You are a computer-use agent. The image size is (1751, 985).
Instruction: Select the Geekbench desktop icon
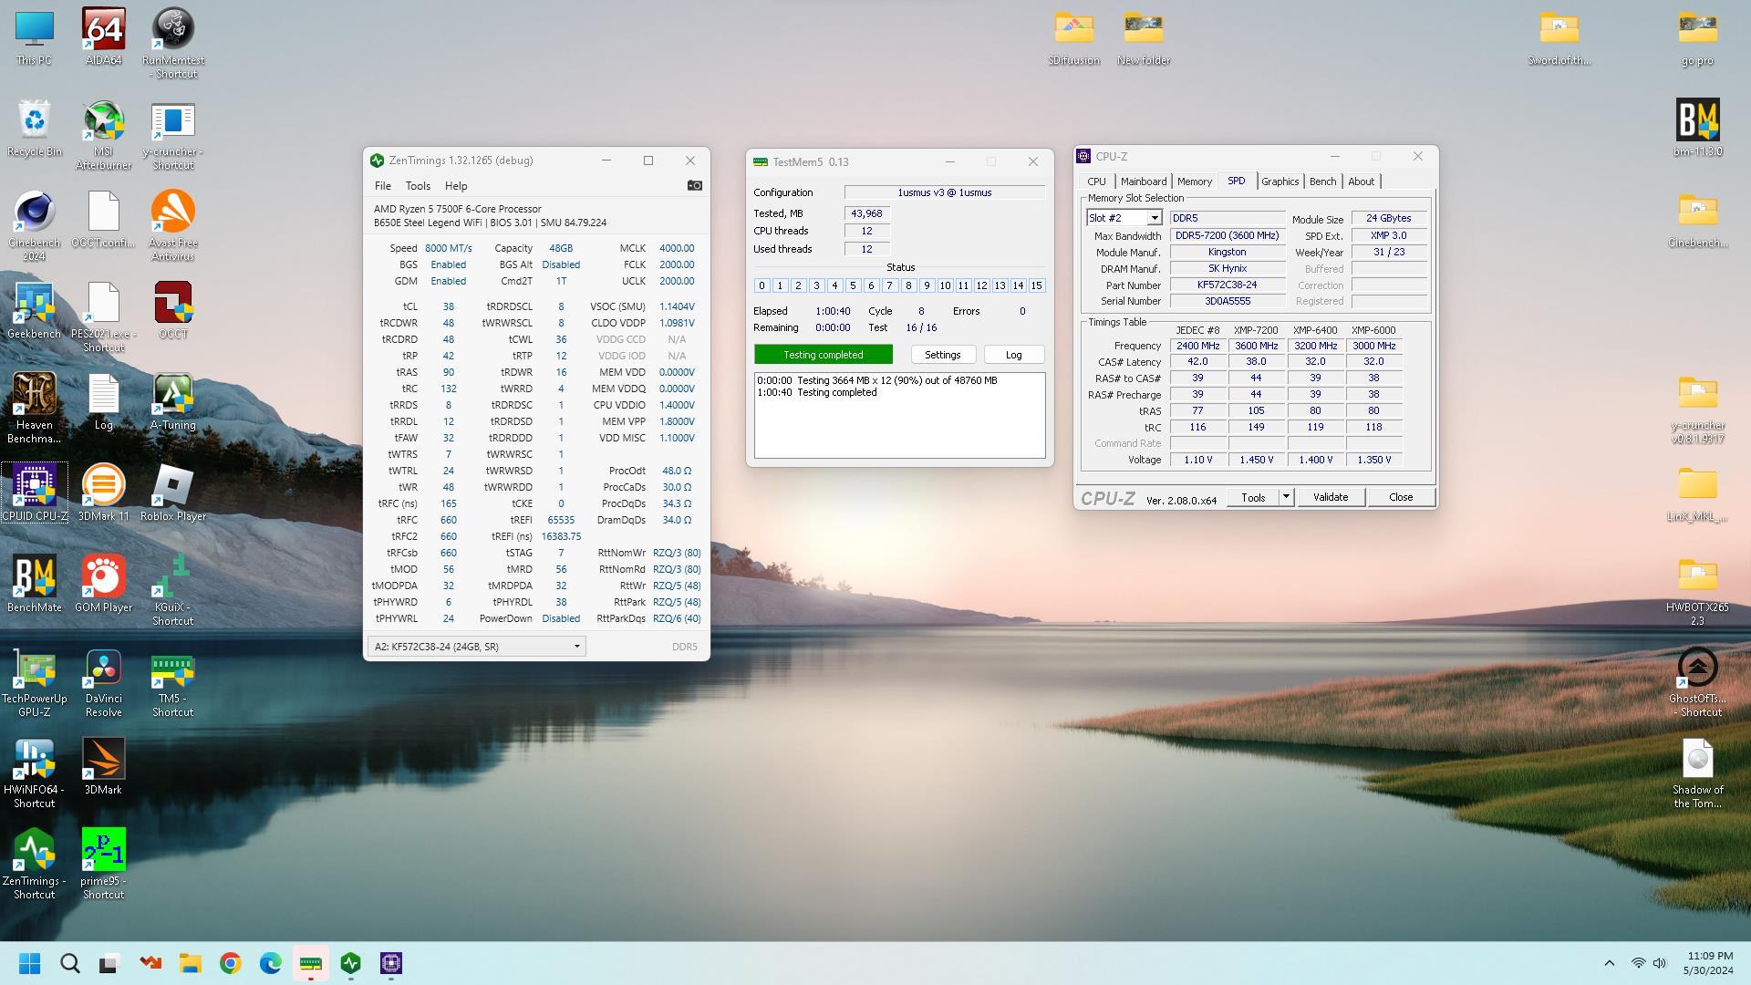(35, 310)
